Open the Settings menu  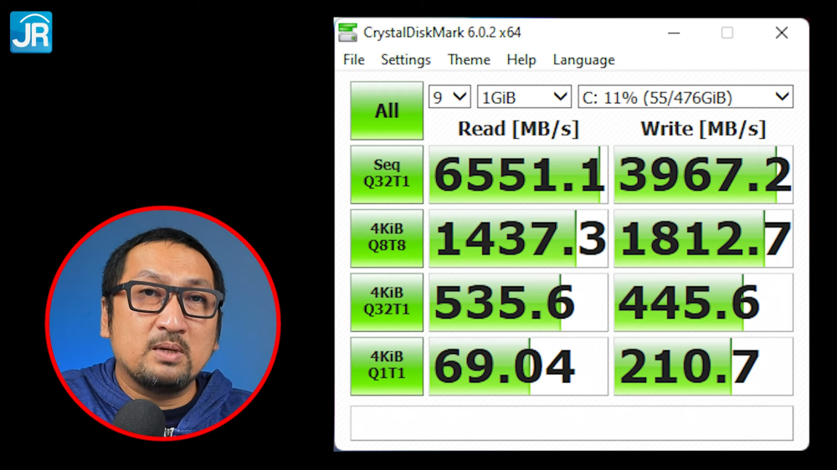[406, 60]
